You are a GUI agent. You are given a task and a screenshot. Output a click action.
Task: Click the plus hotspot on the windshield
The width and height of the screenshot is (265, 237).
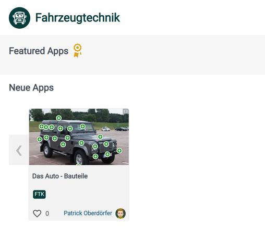(x=82, y=126)
